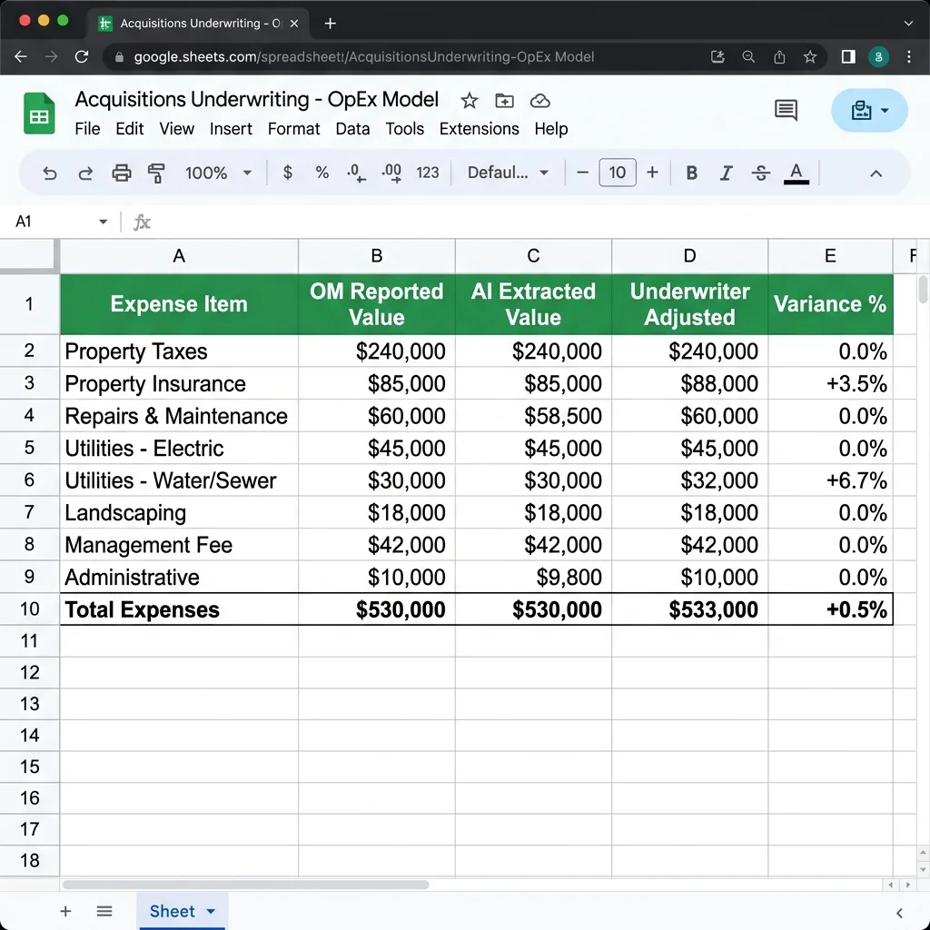The width and height of the screenshot is (930, 930).
Task: Select column C header
Action: (533, 256)
